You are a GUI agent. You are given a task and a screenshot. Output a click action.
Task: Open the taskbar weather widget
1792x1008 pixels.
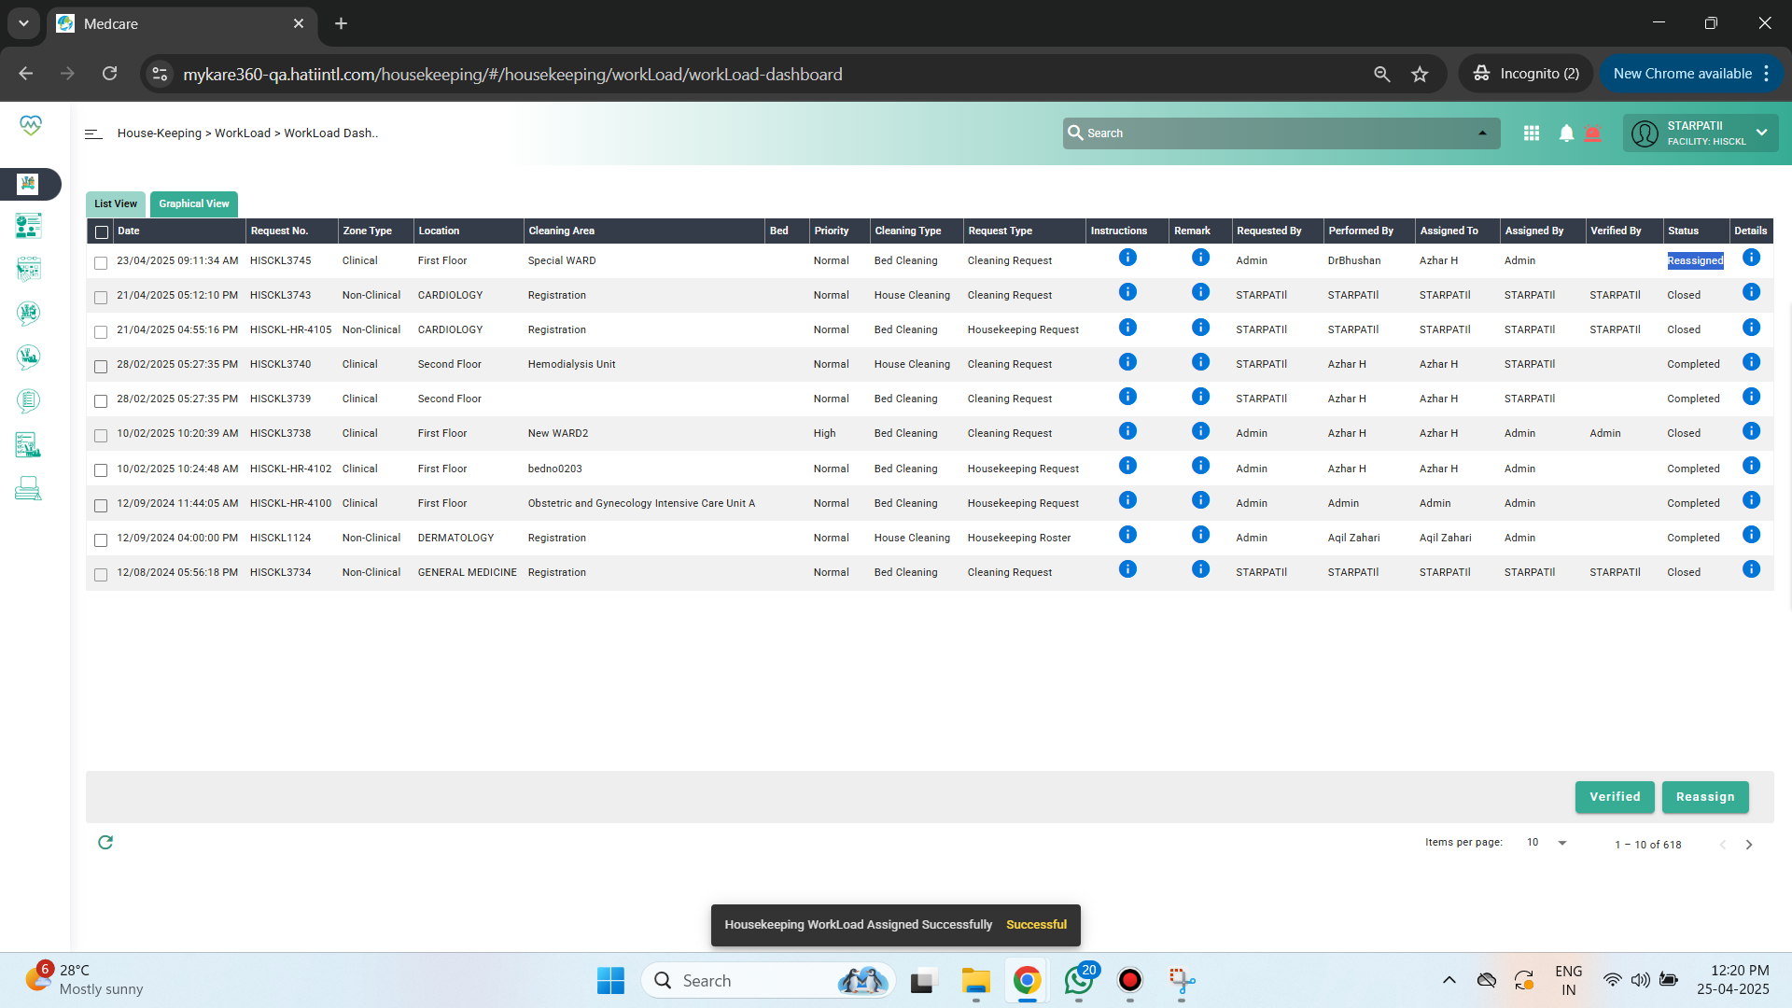pos(84,980)
